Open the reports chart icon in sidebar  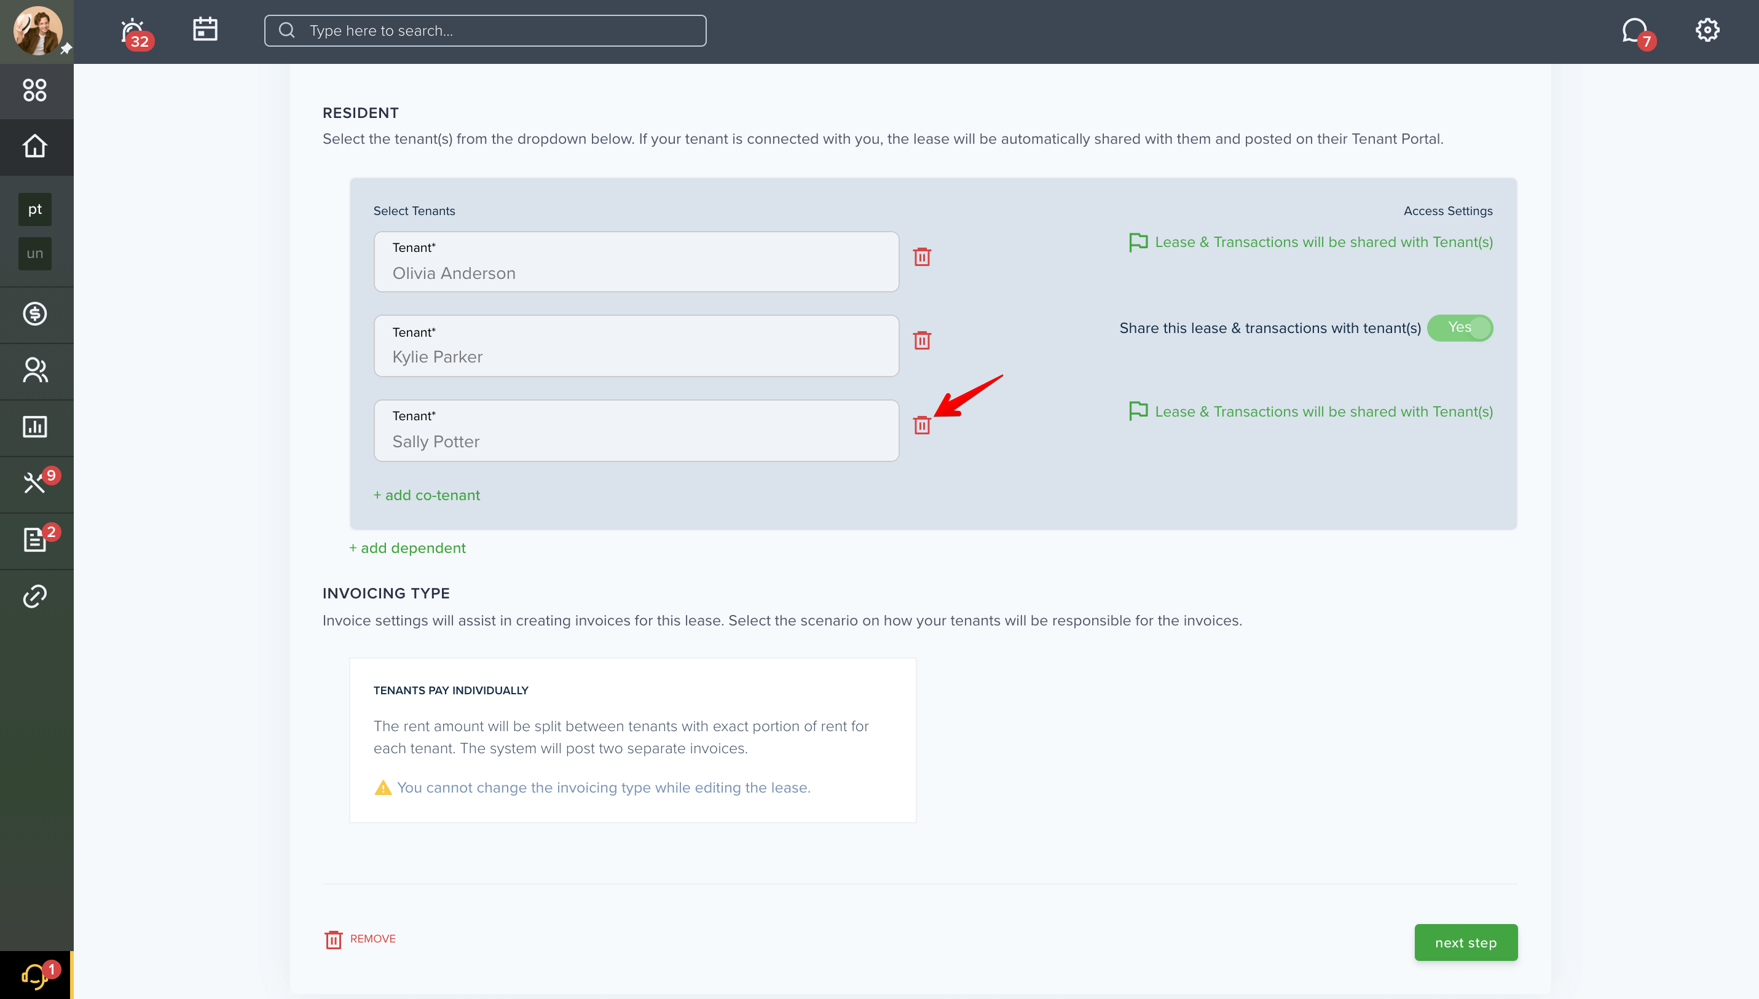35,427
